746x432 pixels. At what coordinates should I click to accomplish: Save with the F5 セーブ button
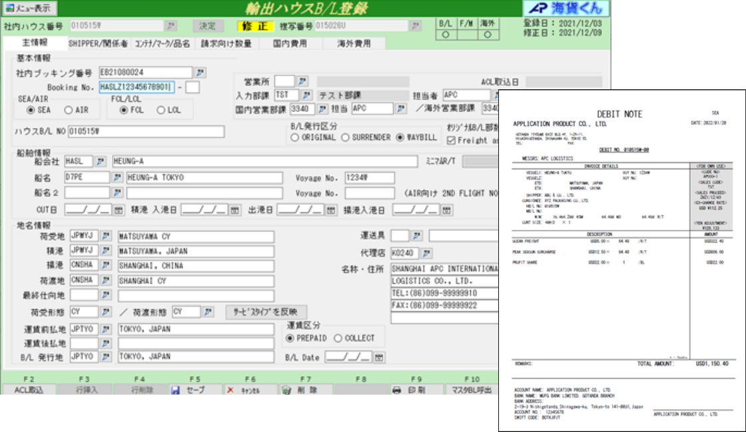point(195,389)
